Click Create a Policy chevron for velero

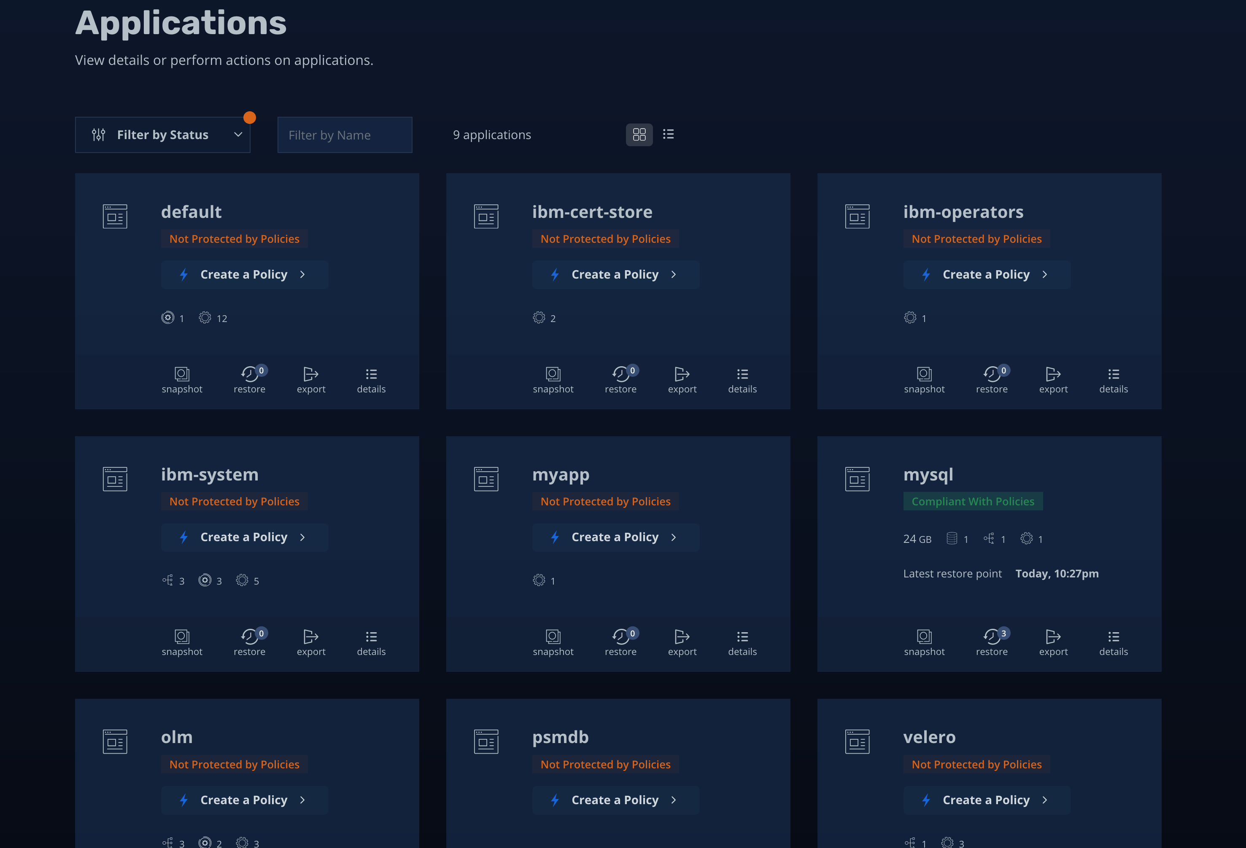tap(1044, 800)
